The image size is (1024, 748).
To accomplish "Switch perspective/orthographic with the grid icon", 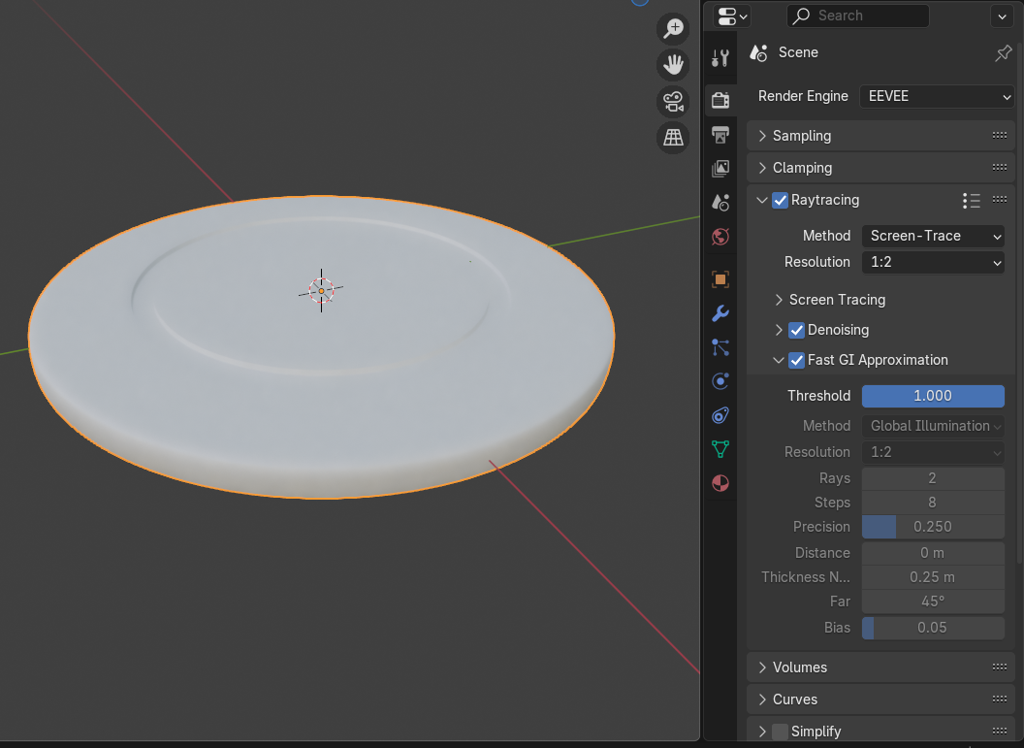I will [673, 137].
